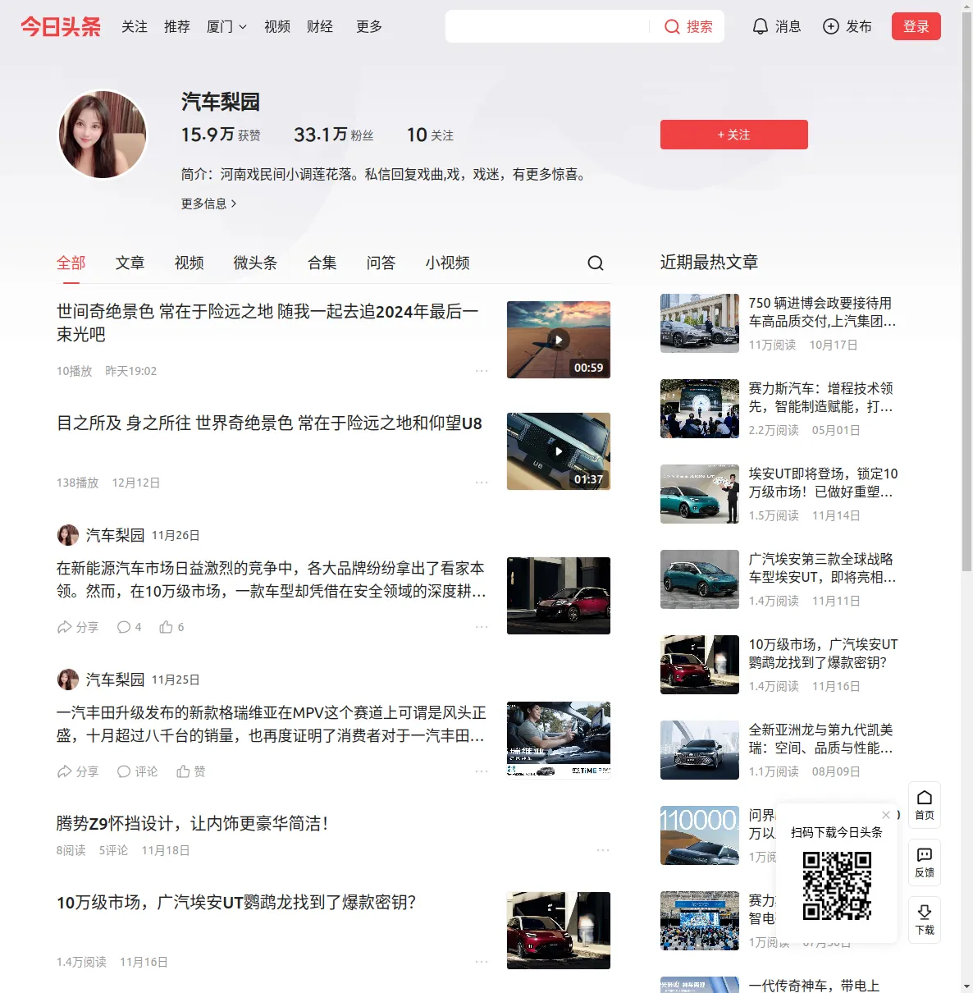973x993 pixels.
Task: Play the 01:37 U8 video
Action: pyautogui.click(x=559, y=451)
